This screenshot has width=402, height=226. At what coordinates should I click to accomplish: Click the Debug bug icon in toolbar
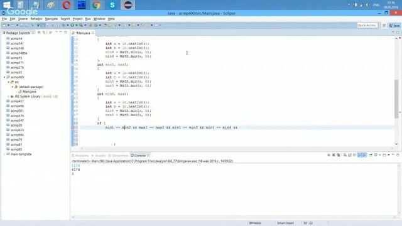click(x=63, y=25)
